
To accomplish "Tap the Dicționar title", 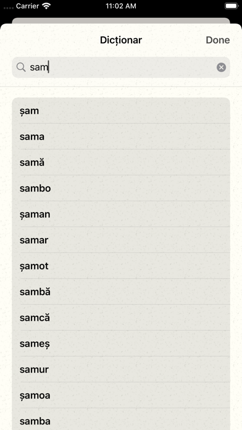I will [121, 40].
